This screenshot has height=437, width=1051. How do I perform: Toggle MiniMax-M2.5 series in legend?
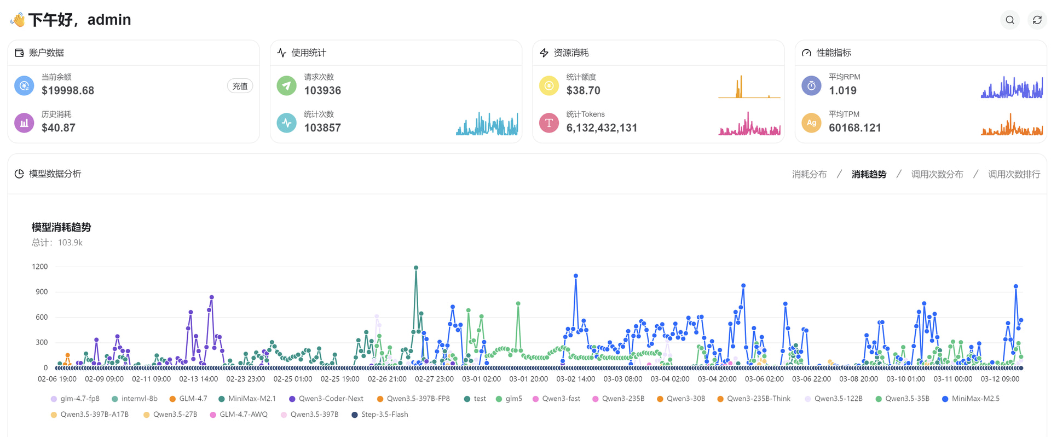pos(970,399)
